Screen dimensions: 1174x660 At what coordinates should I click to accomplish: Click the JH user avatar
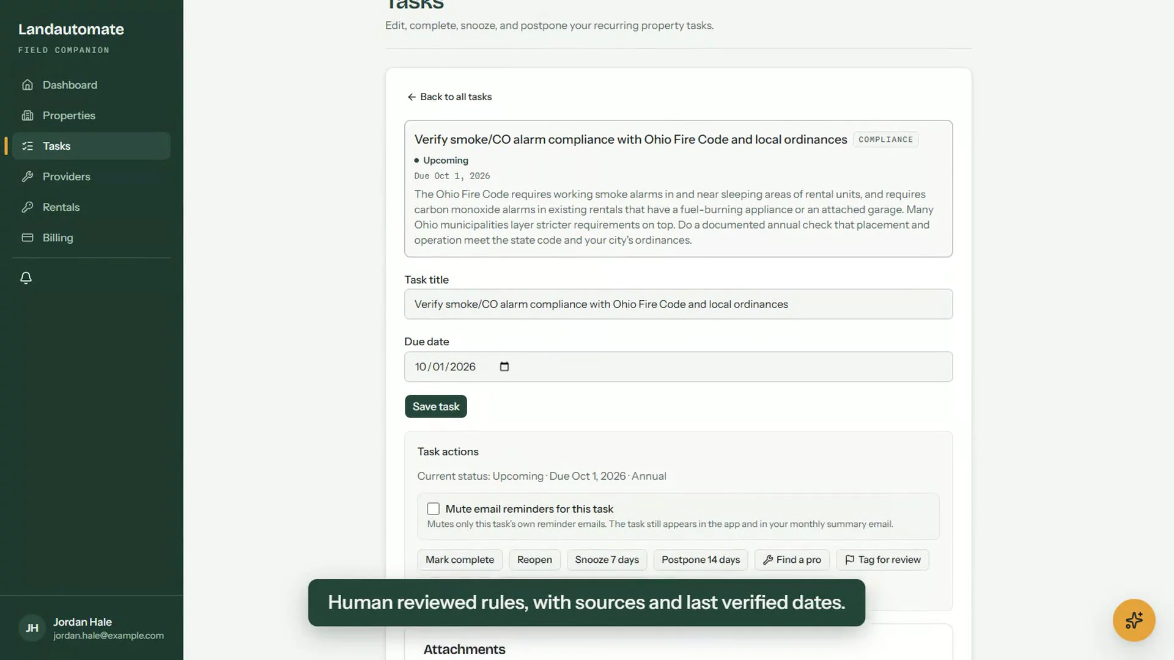click(x=32, y=628)
